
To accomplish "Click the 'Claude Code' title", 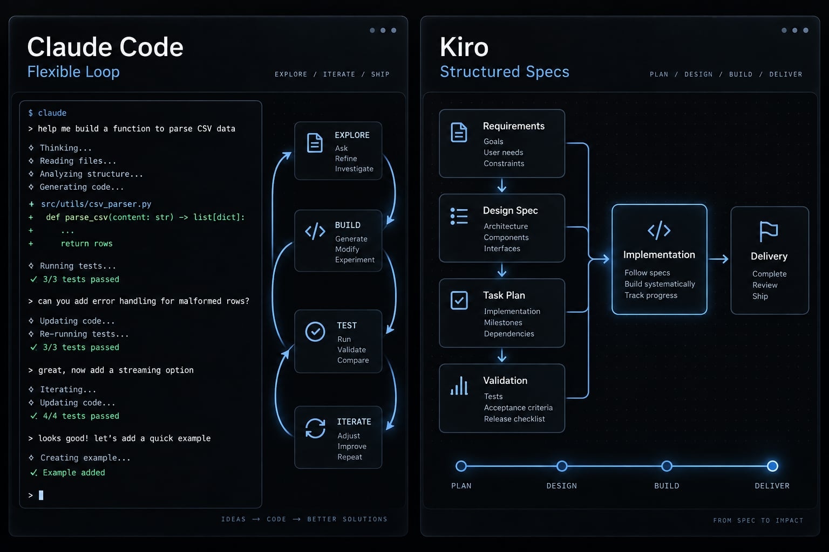I will point(105,47).
